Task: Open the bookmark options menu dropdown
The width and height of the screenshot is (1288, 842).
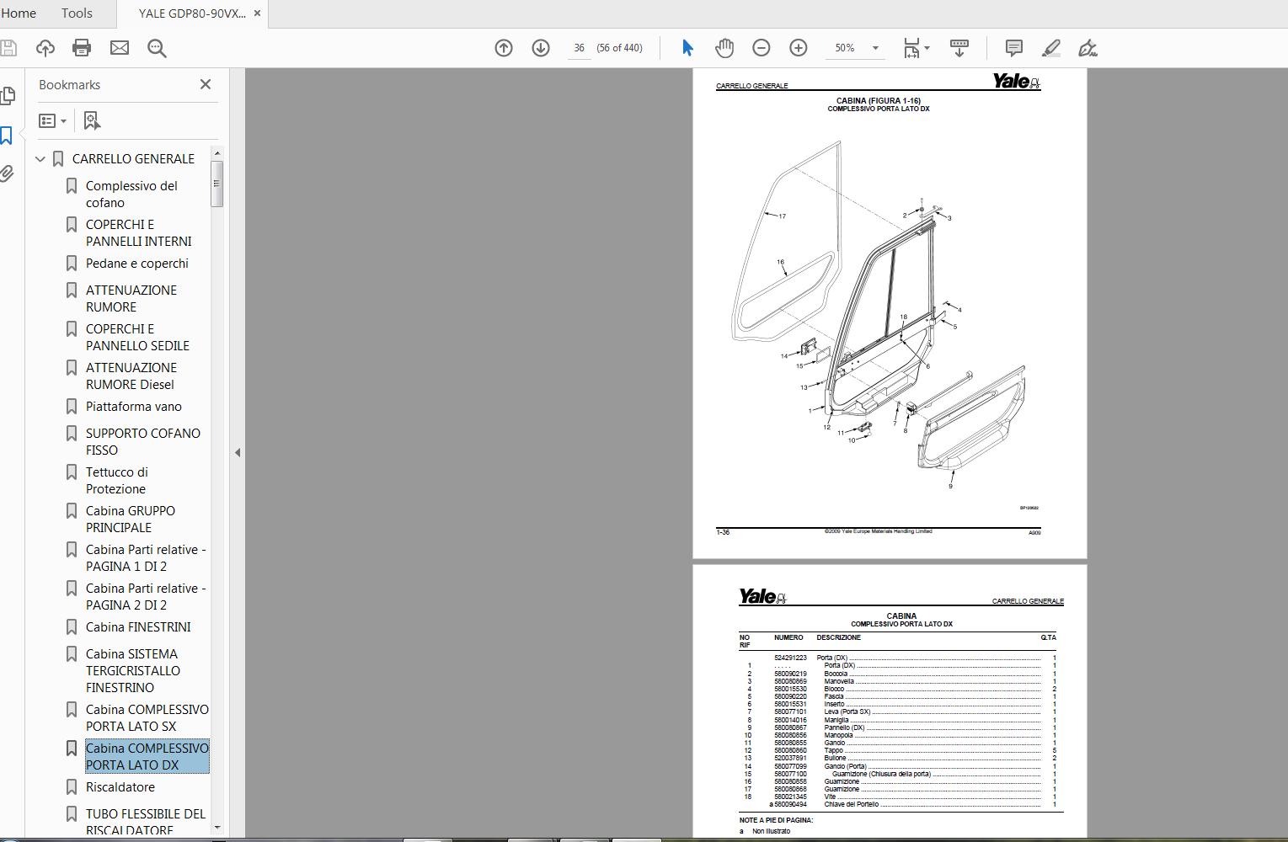Action: 53,120
